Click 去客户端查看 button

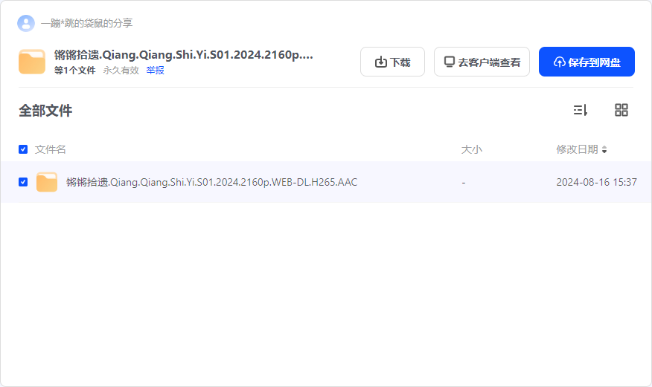[x=482, y=62]
